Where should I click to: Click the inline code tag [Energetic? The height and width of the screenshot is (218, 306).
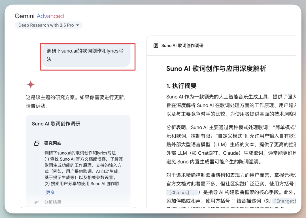[x=284, y=201]
